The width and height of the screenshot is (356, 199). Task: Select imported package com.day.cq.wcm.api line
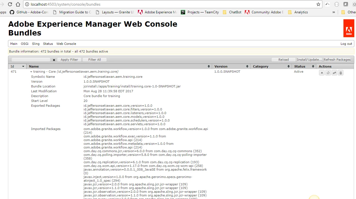click(x=143, y=166)
